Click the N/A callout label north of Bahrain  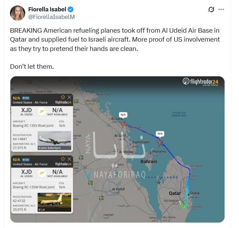point(160,133)
